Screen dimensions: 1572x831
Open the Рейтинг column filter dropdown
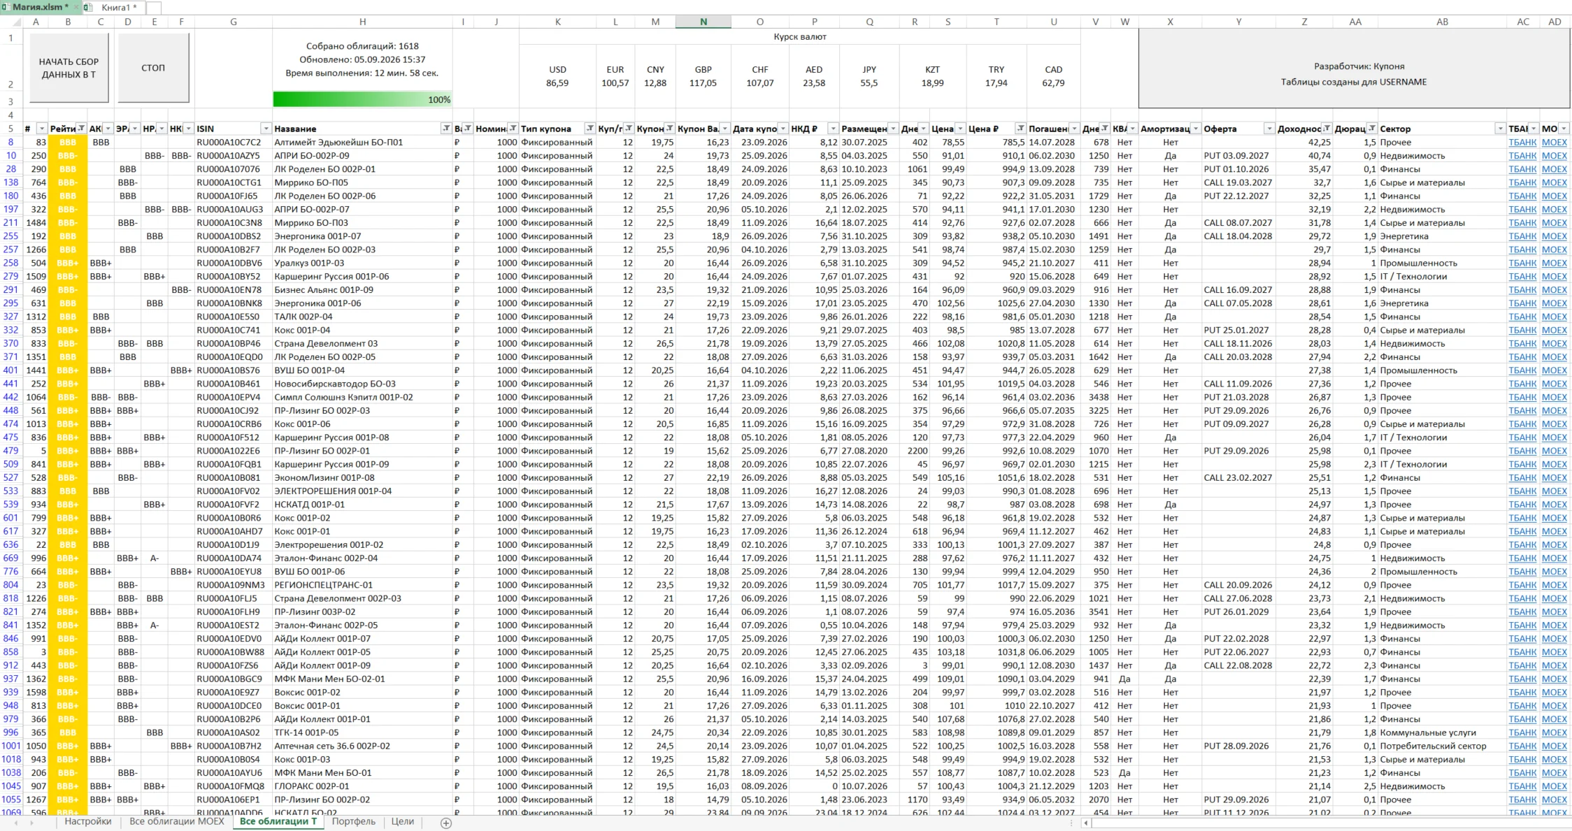coord(81,129)
